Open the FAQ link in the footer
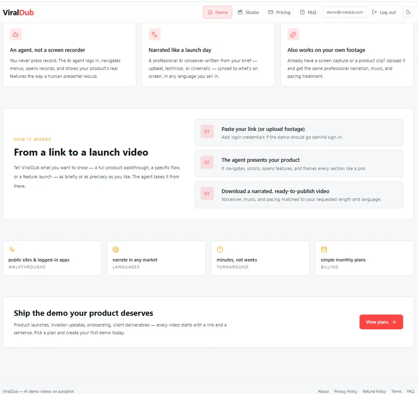Image resolution: width=418 pixels, height=394 pixels. click(410, 392)
